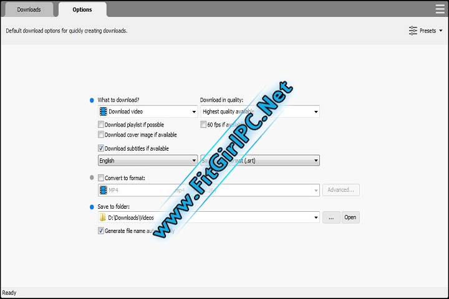Select the Options tab
The width and height of the screenshot is (449, 299).
coord(82,9)
